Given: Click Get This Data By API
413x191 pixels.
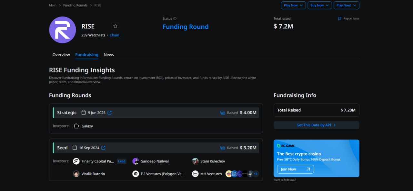Looking at the screenshot, I should pos(316,125).
